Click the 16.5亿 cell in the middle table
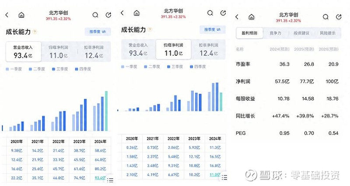 click(215, 157)
